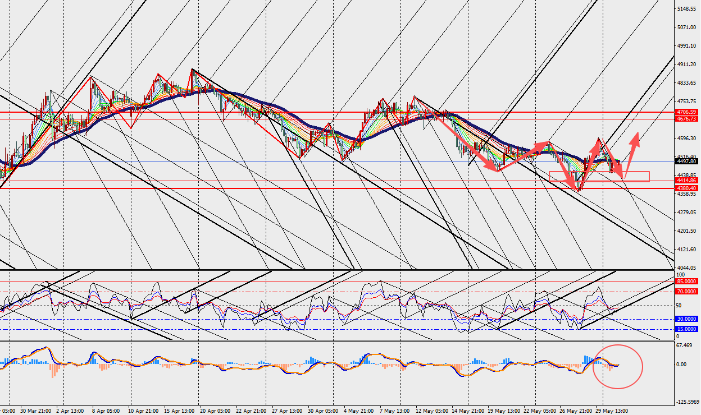
Task: Click the 19 May 13:00 time label
Action: pos(504,410)
